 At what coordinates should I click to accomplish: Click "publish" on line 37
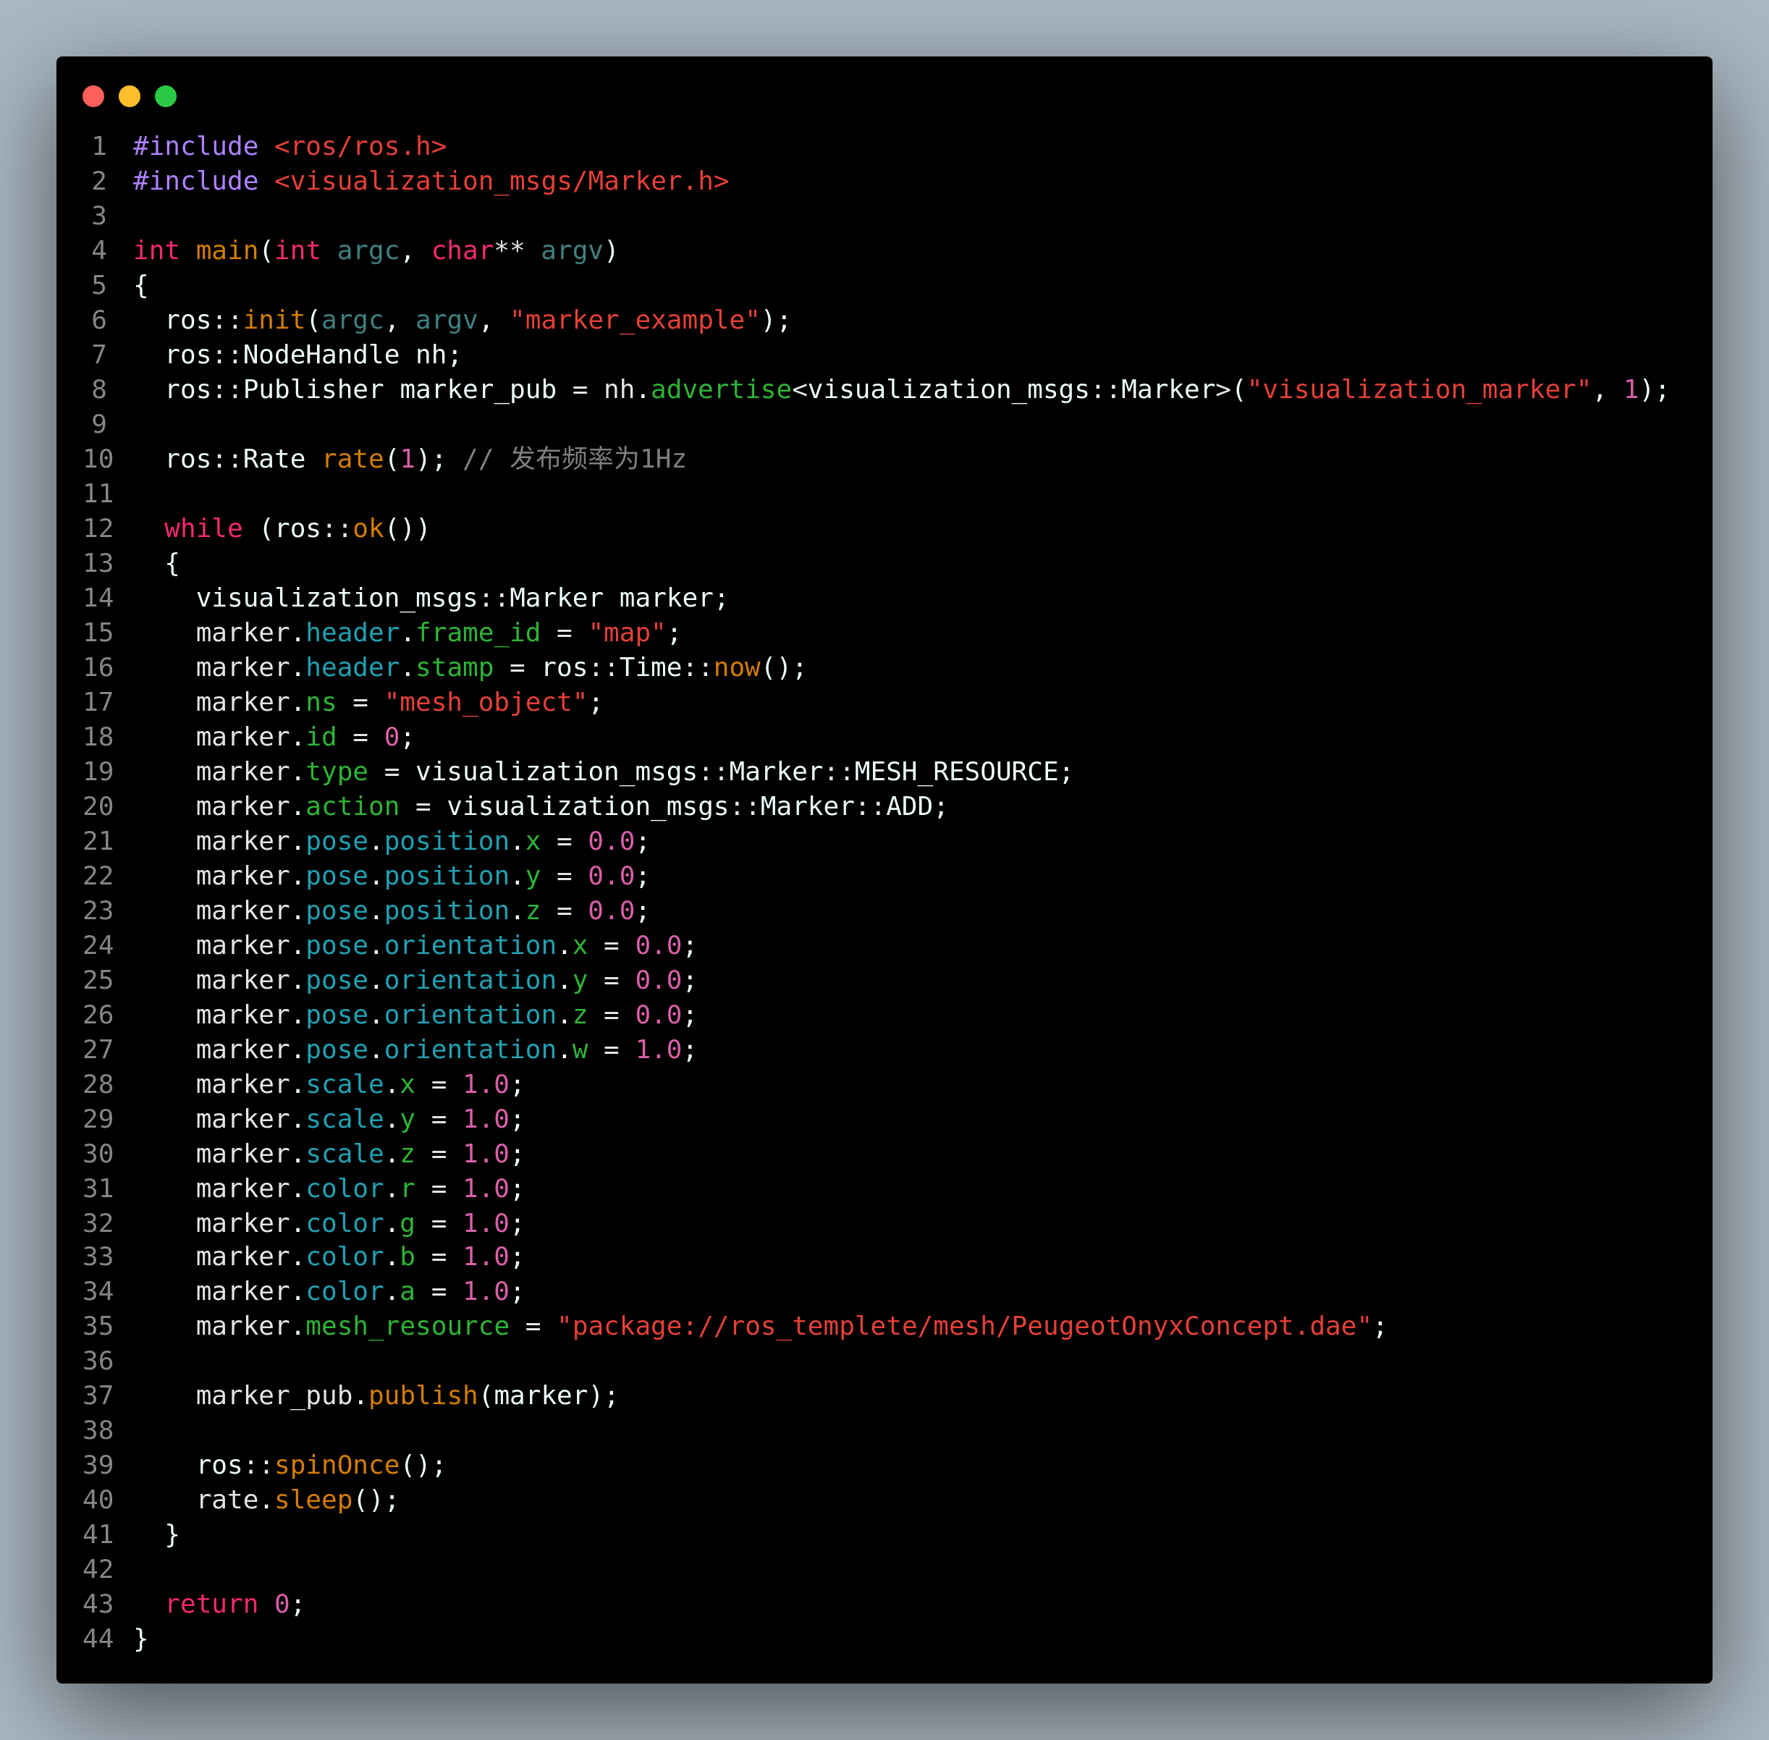tap(423, 1395)
